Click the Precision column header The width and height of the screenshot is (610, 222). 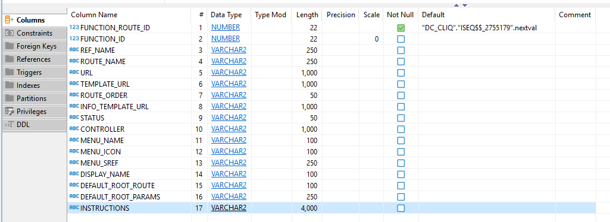[x=341, y=15]
